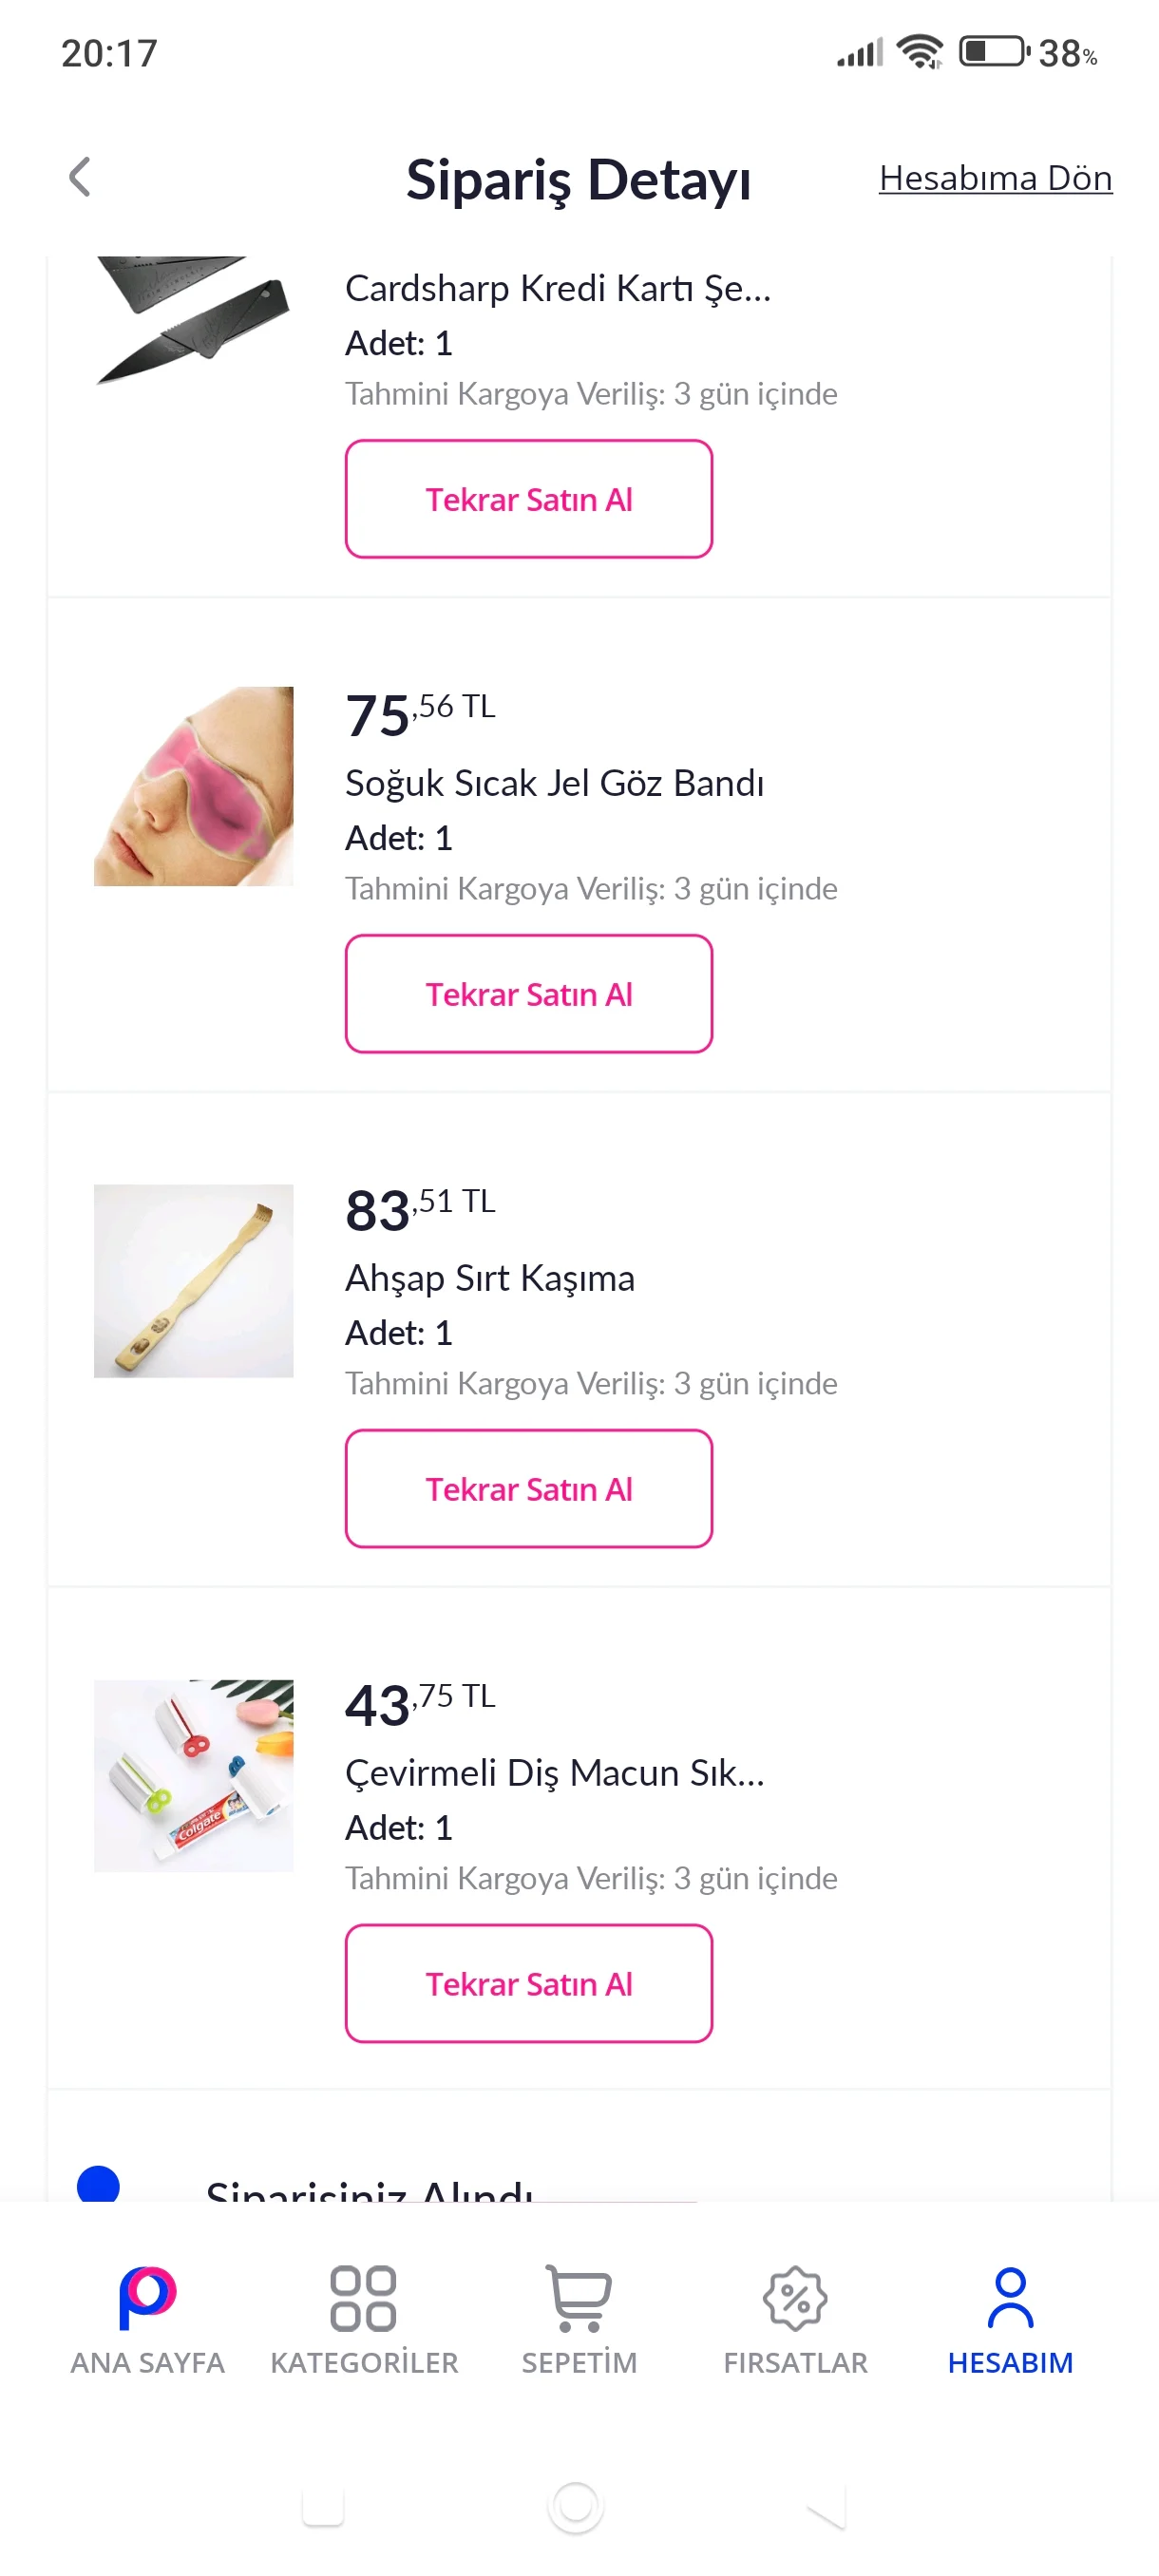
Task: Select the Soğuk Sıcak Jel Göz Bandı title
Action: (x=554, y=783)
